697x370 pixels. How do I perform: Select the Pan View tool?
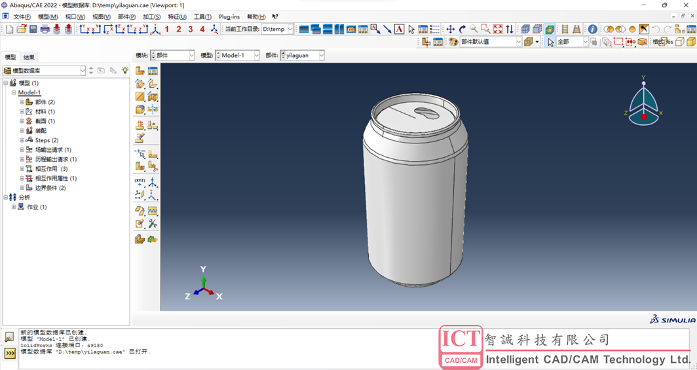(450, 29)
